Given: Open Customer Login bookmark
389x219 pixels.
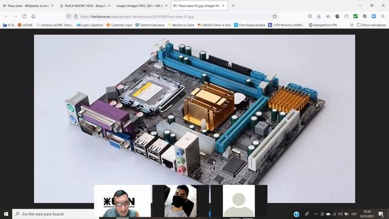Looking at the screenshot, I should coord(119,25).
